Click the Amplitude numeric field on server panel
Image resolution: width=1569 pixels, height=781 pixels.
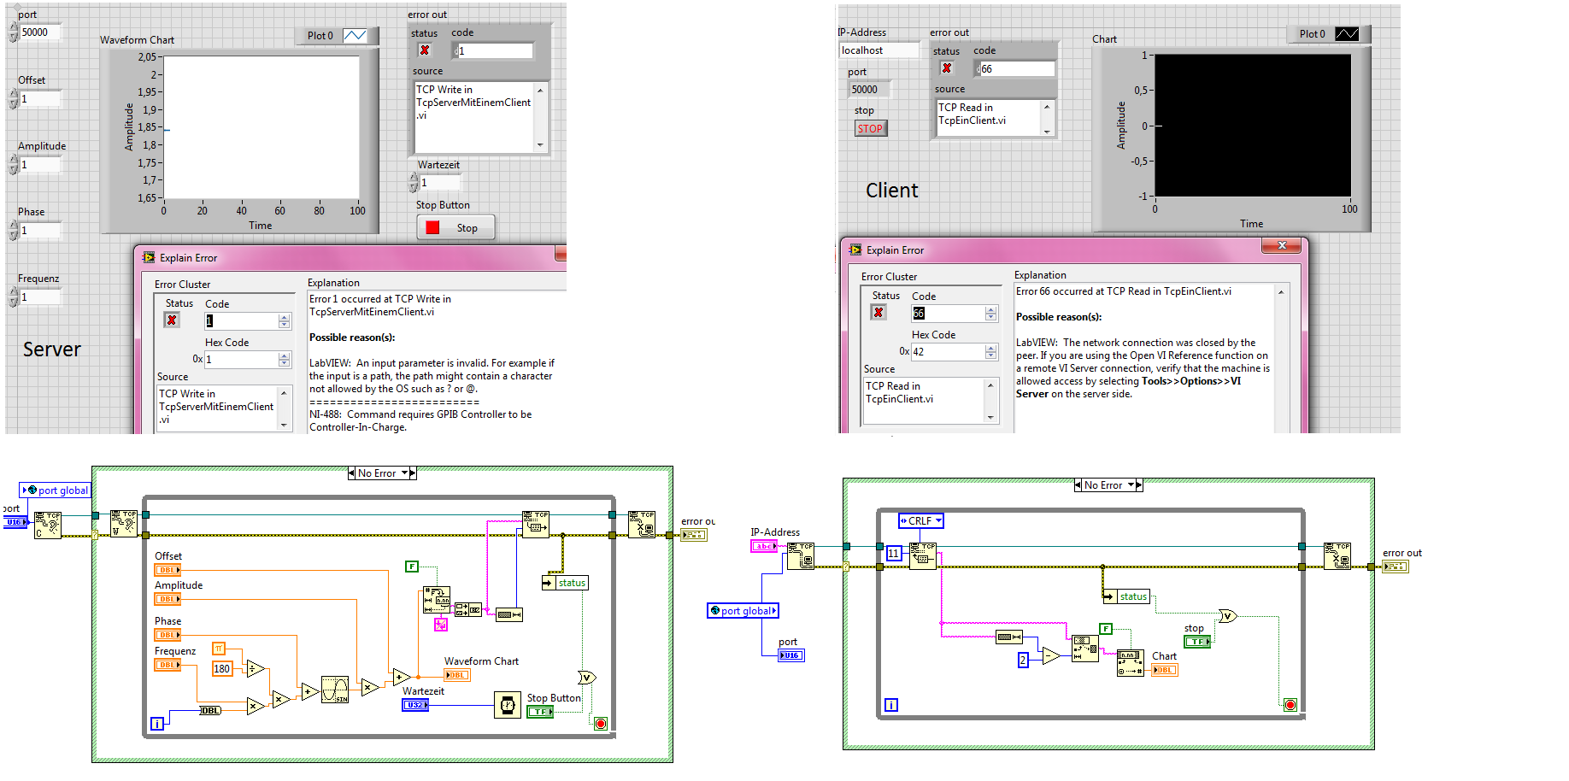[40, 165]
